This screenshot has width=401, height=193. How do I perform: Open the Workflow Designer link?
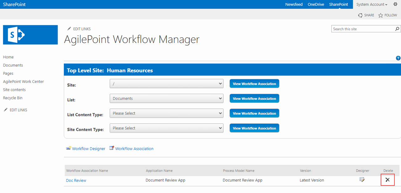point(89,149)
